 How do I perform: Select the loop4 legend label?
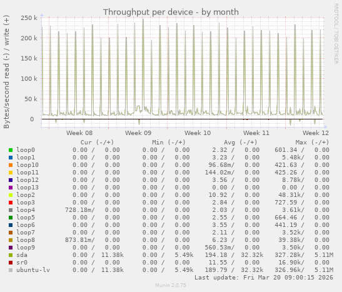point(26,210)
